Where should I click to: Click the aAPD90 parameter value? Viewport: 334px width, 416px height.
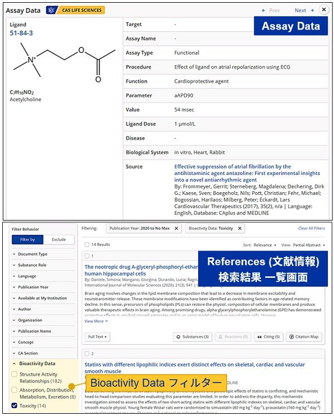coord(184,96)
